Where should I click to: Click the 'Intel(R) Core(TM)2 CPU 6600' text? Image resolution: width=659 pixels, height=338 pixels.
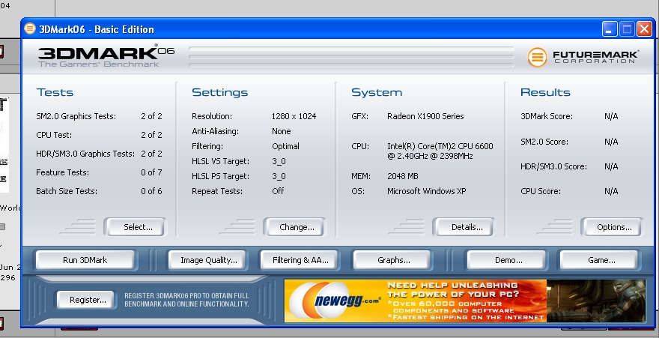coord(440,146)
